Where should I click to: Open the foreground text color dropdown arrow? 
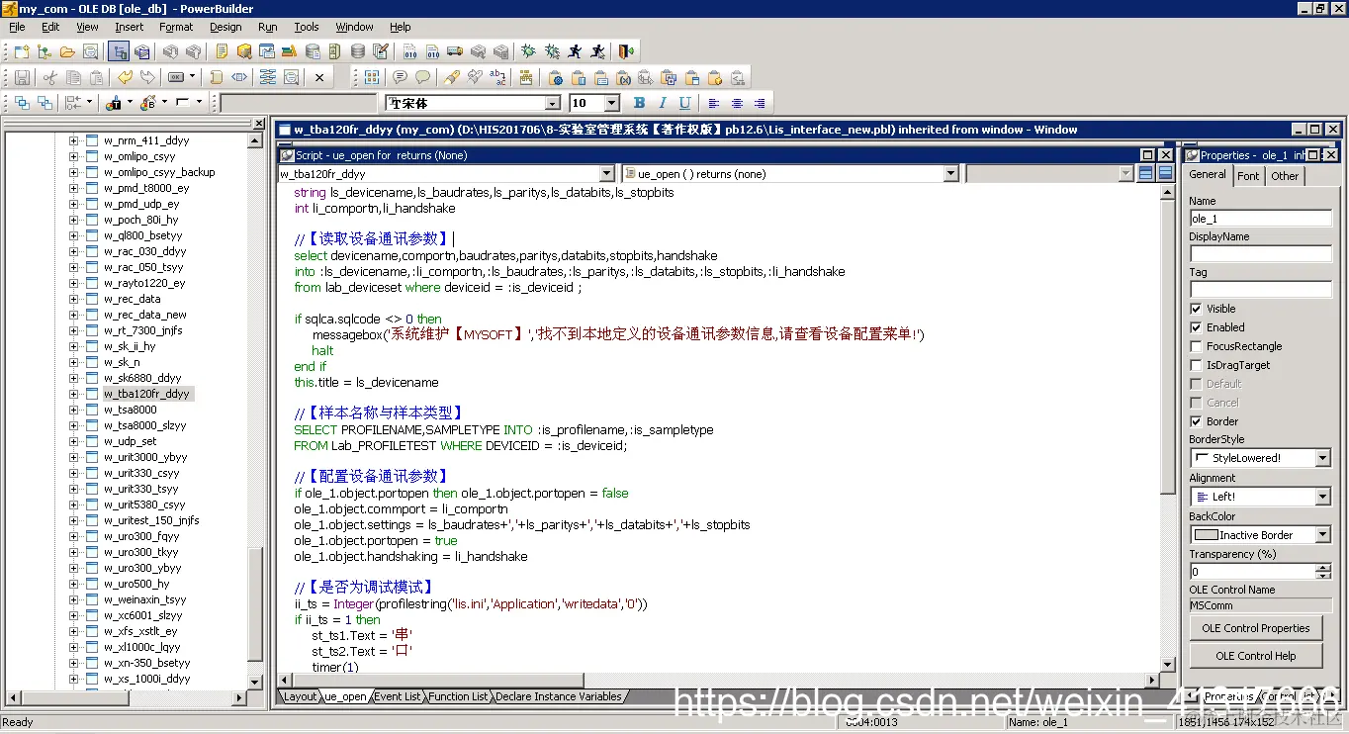tap(130, 103)
